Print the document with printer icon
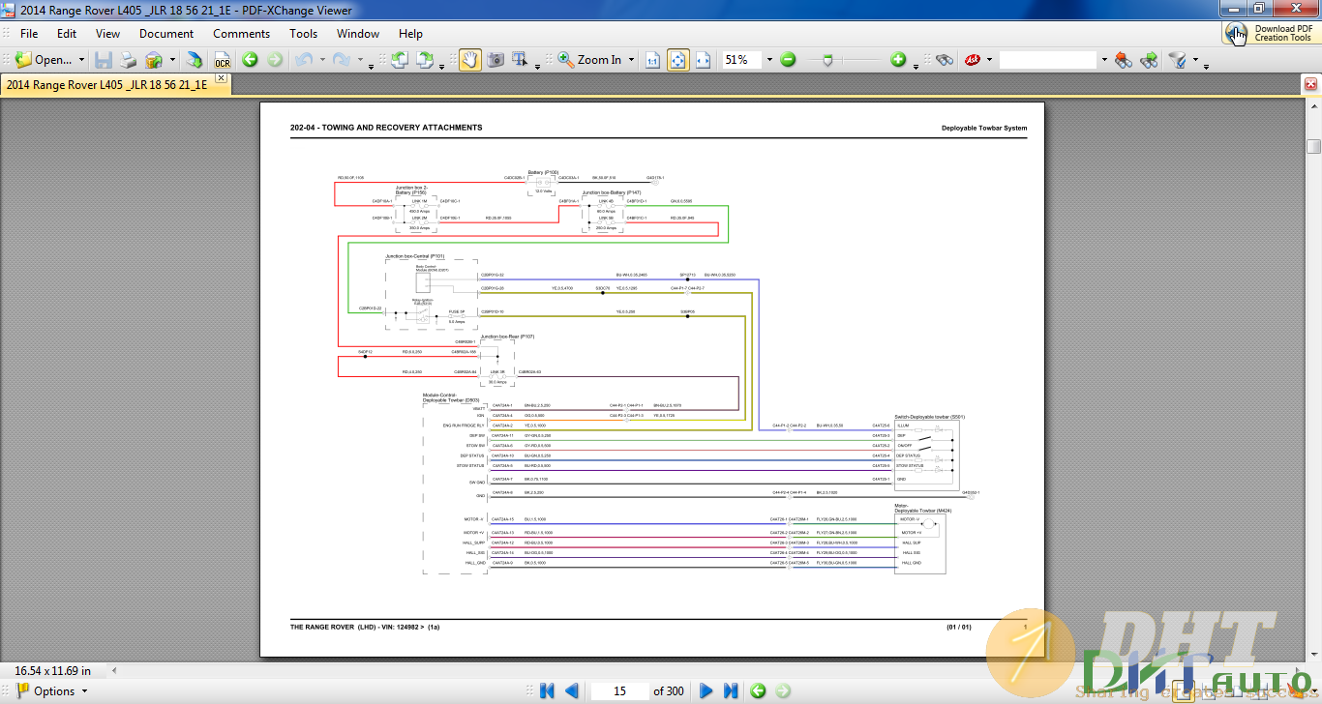This screenshot has width=1322, height=704. (129, 60)
